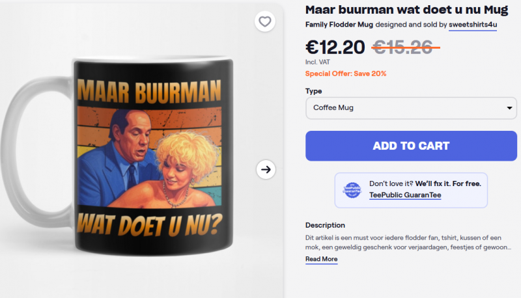Select the Coffee Mug type field

pyautogui.click(x=404, y=108)
